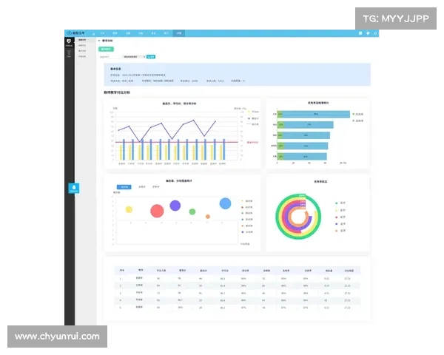
Task: Switch to the second tab above the bubble chart
Action: click(141, 187)
